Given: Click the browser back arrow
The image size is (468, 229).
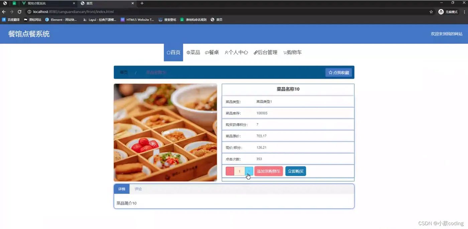Looking at the screenshot, I should (4, 12).
